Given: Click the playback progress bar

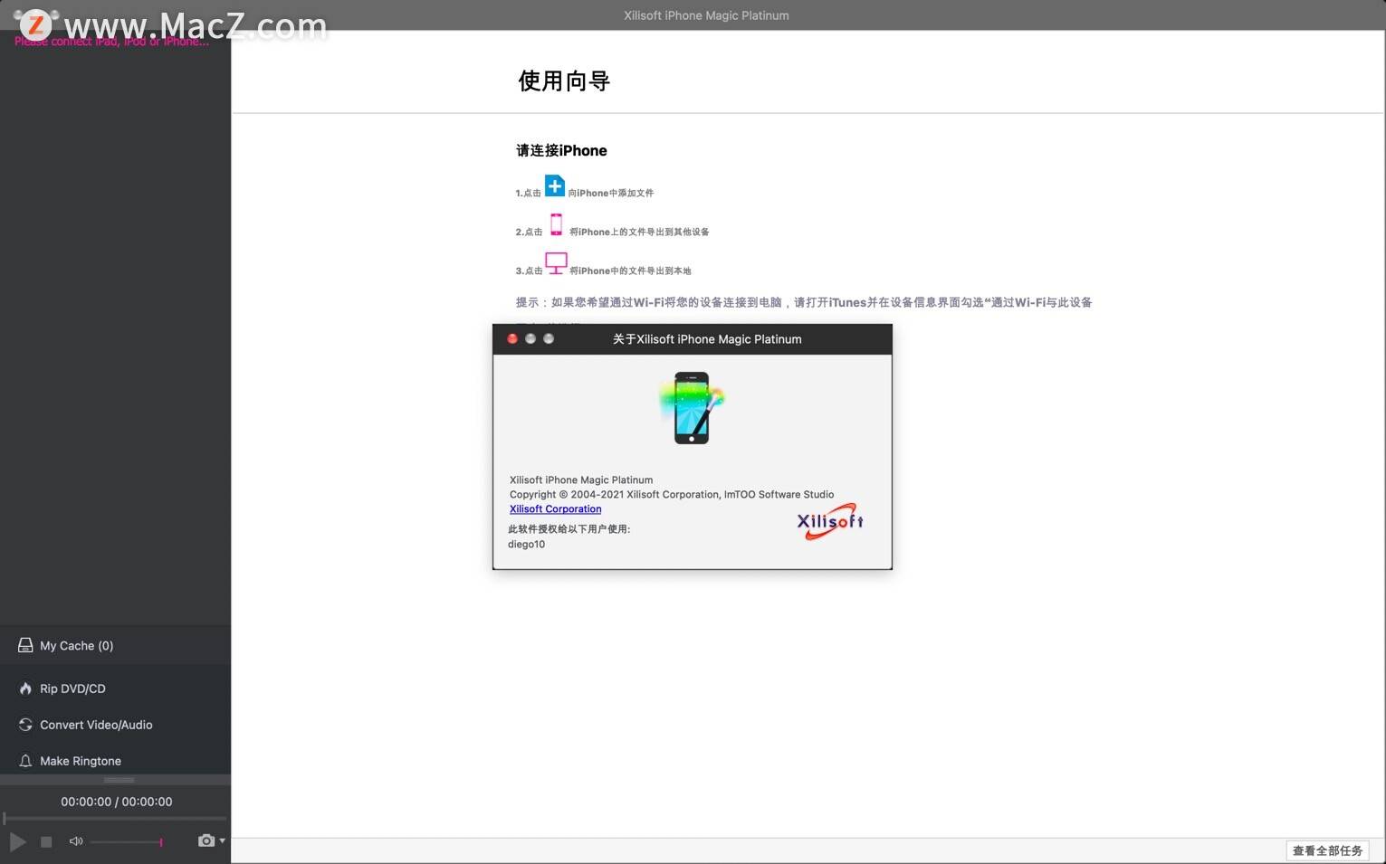Looking at the screenshot, I should [x=115, y=819].
